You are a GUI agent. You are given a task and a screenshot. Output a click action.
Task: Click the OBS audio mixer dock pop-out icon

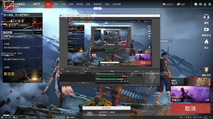click(129, 71)
